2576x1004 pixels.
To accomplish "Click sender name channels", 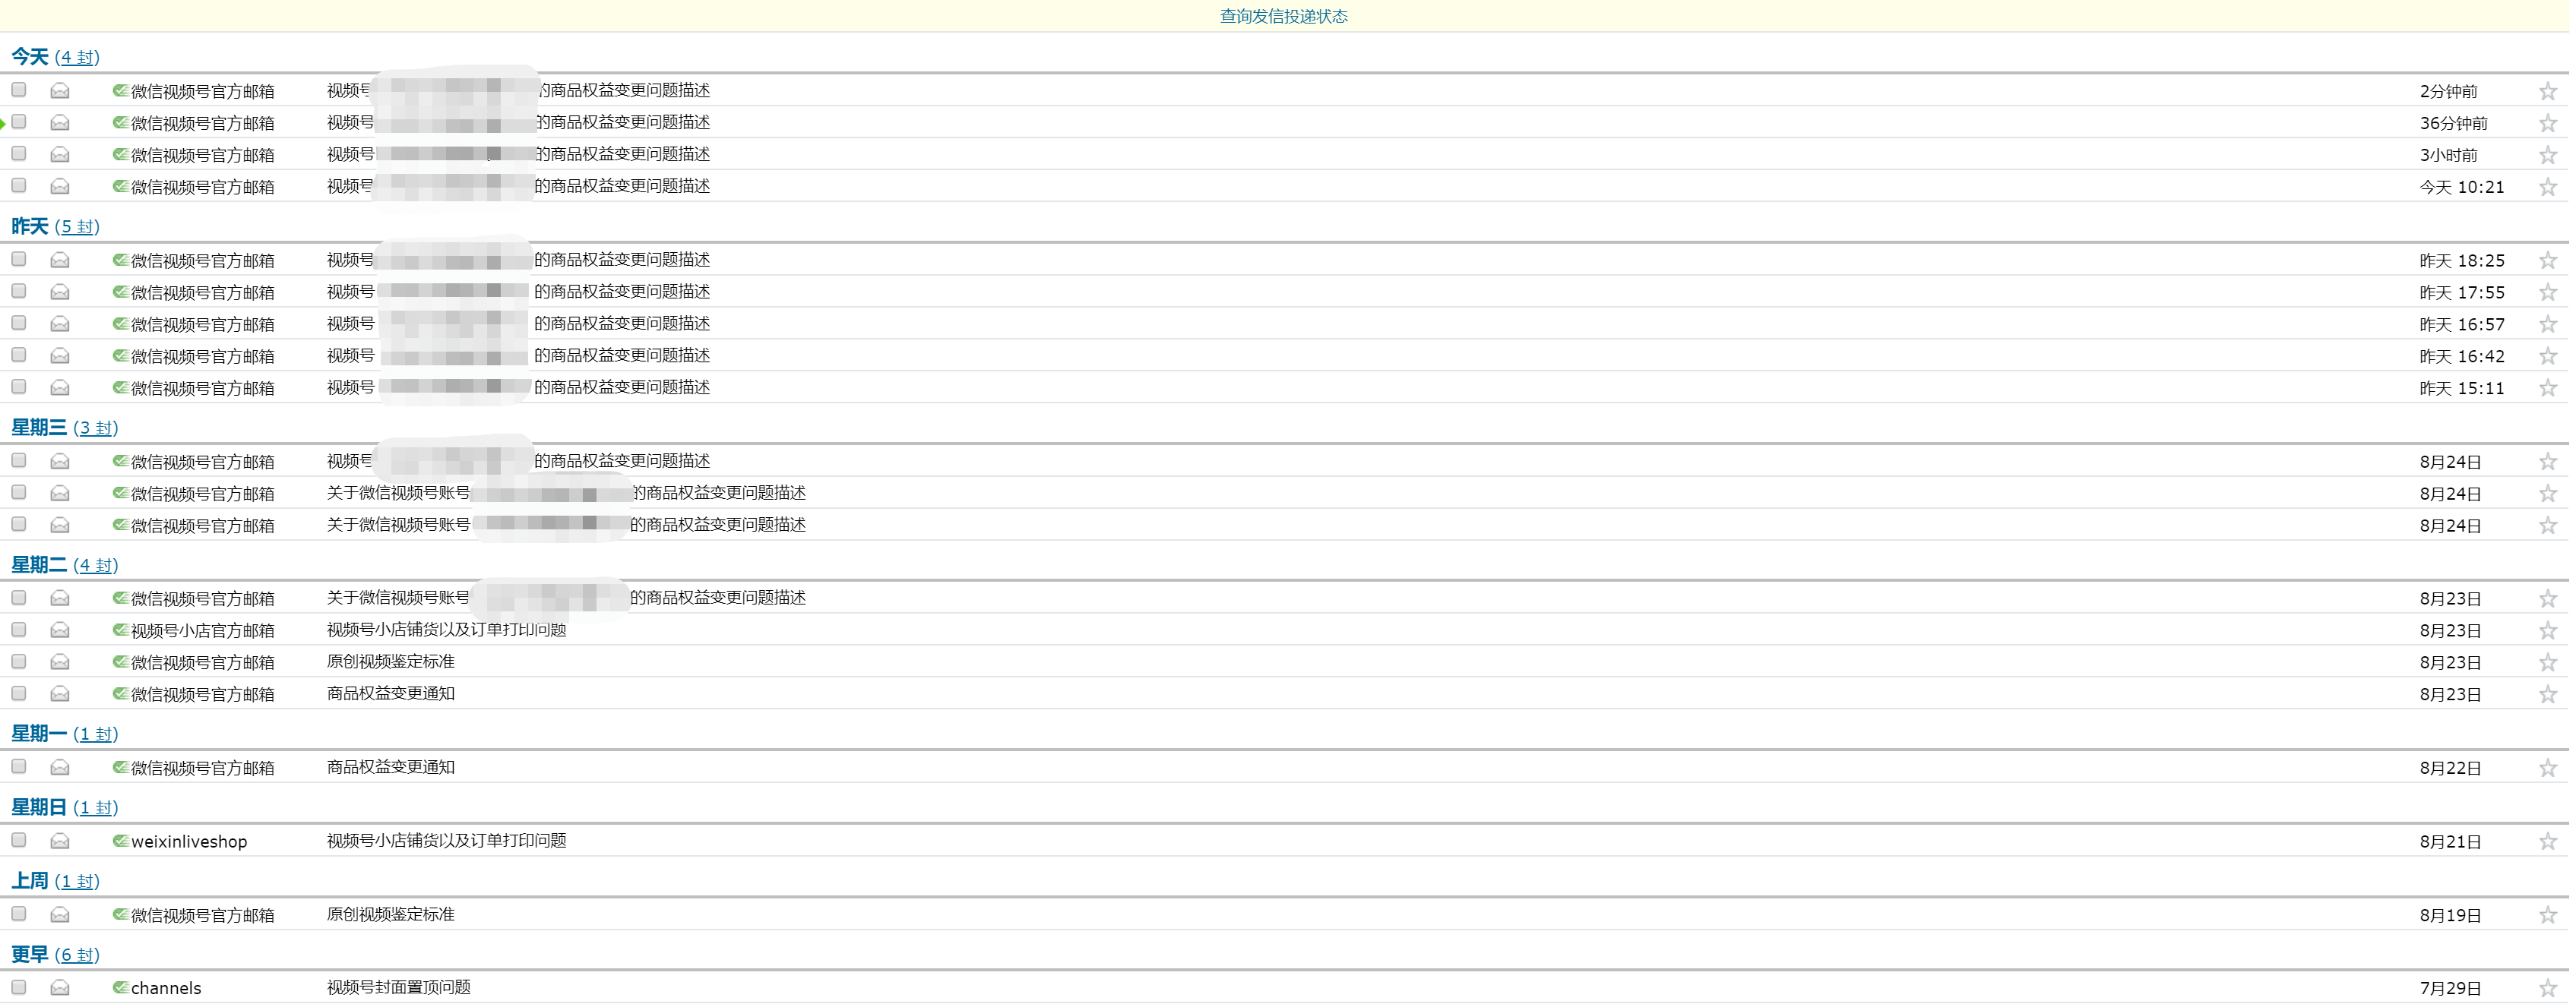I will 167,991.
